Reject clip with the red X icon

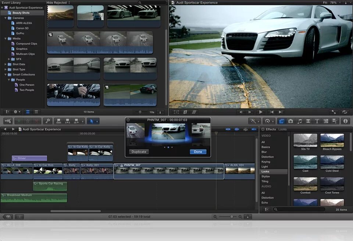pyautogui.click(x=36, y=121)
